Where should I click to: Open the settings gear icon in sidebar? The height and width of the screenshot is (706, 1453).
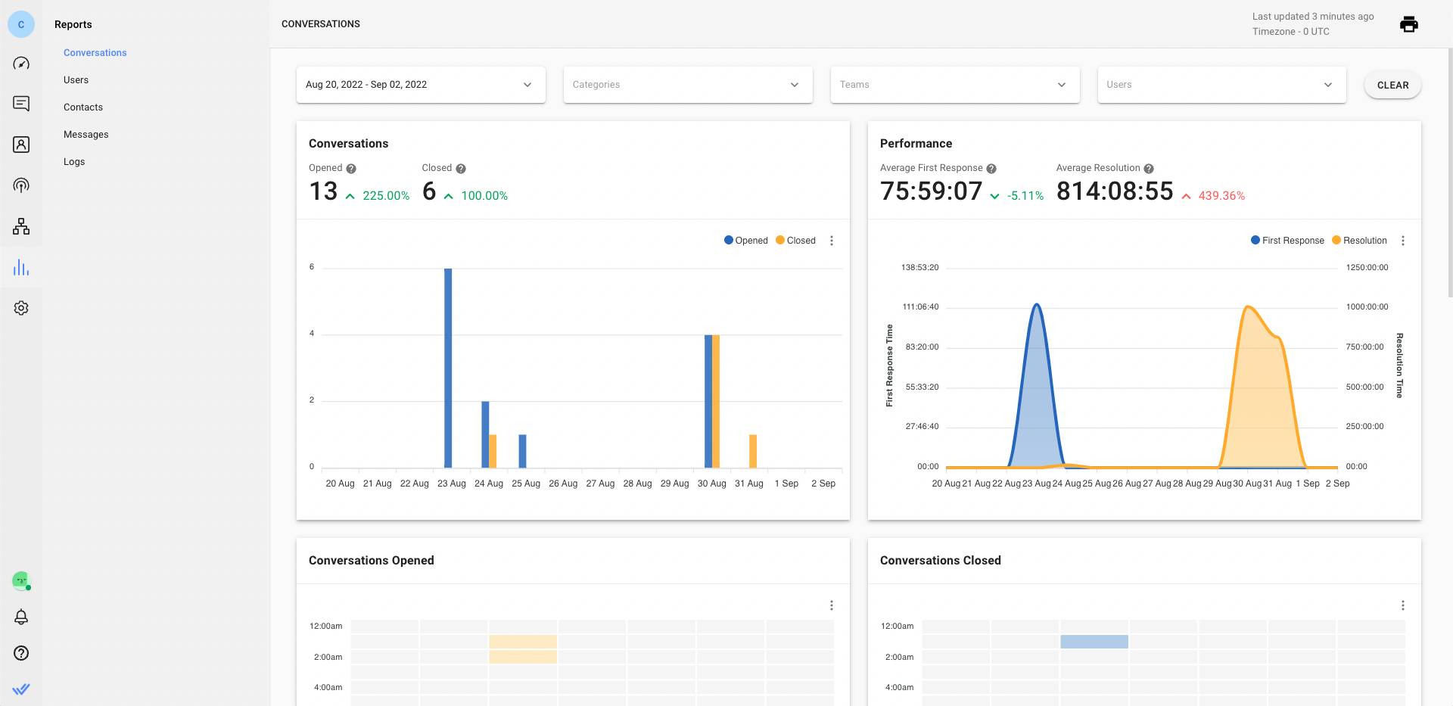[21, 308]
